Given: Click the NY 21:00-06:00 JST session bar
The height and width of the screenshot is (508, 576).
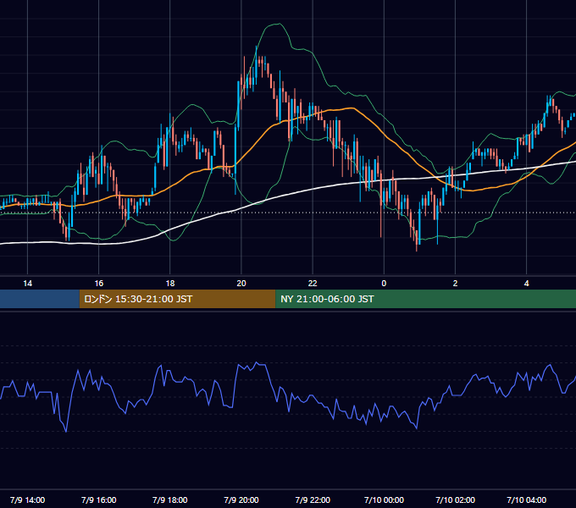Looking at the screenshot, I should [425, 299].
